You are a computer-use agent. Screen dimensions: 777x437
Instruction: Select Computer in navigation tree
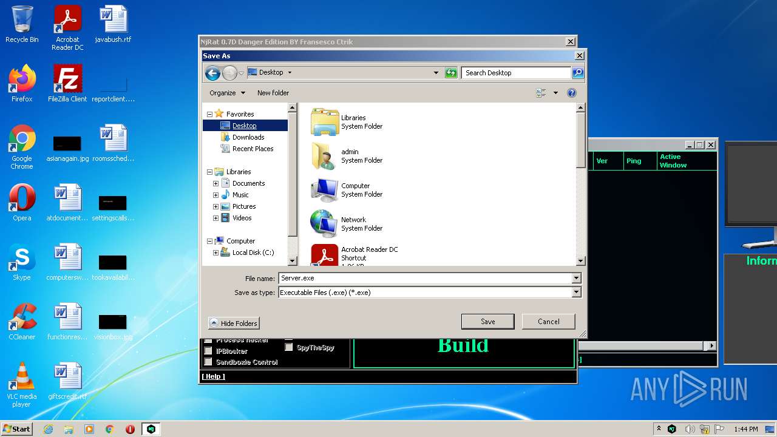click(240, 241)
